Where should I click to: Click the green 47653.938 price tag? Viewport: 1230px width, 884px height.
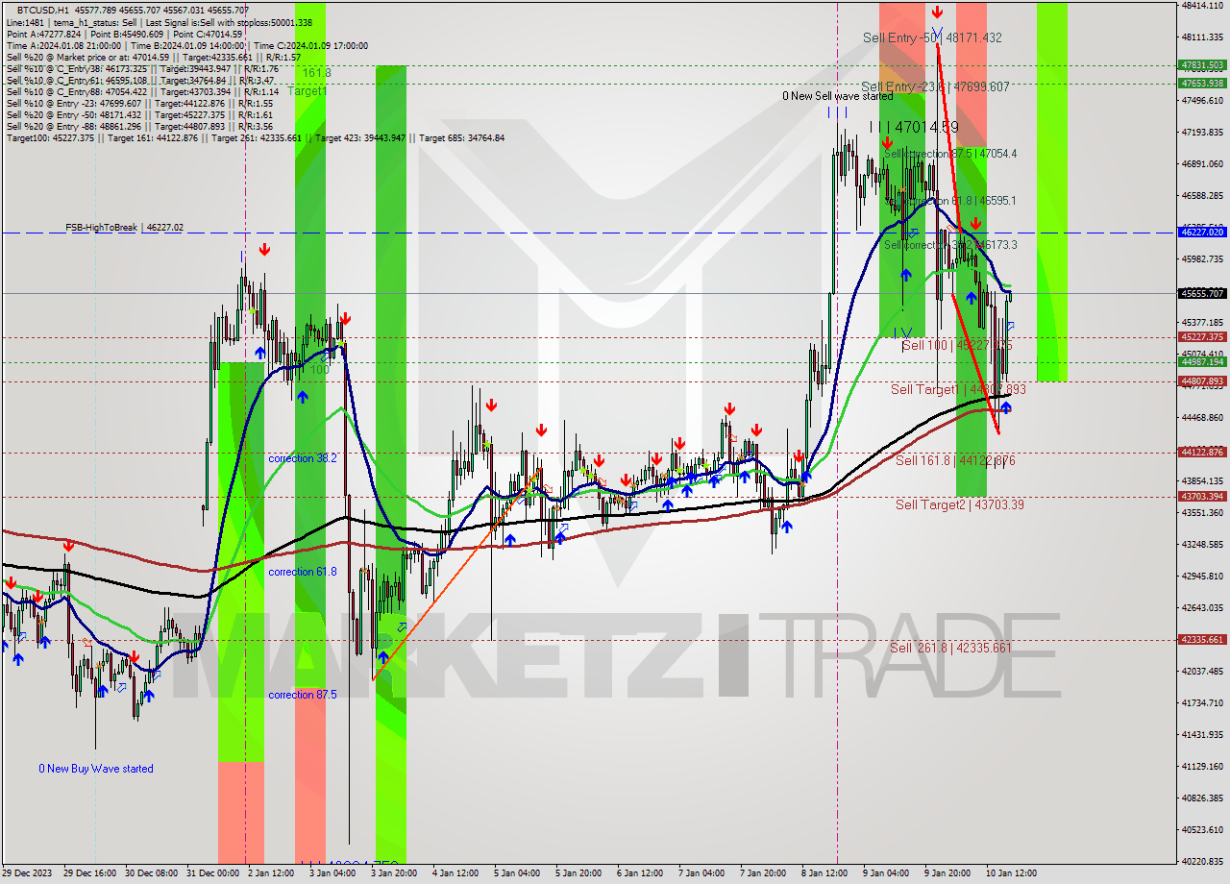[x=1202, y=83]
